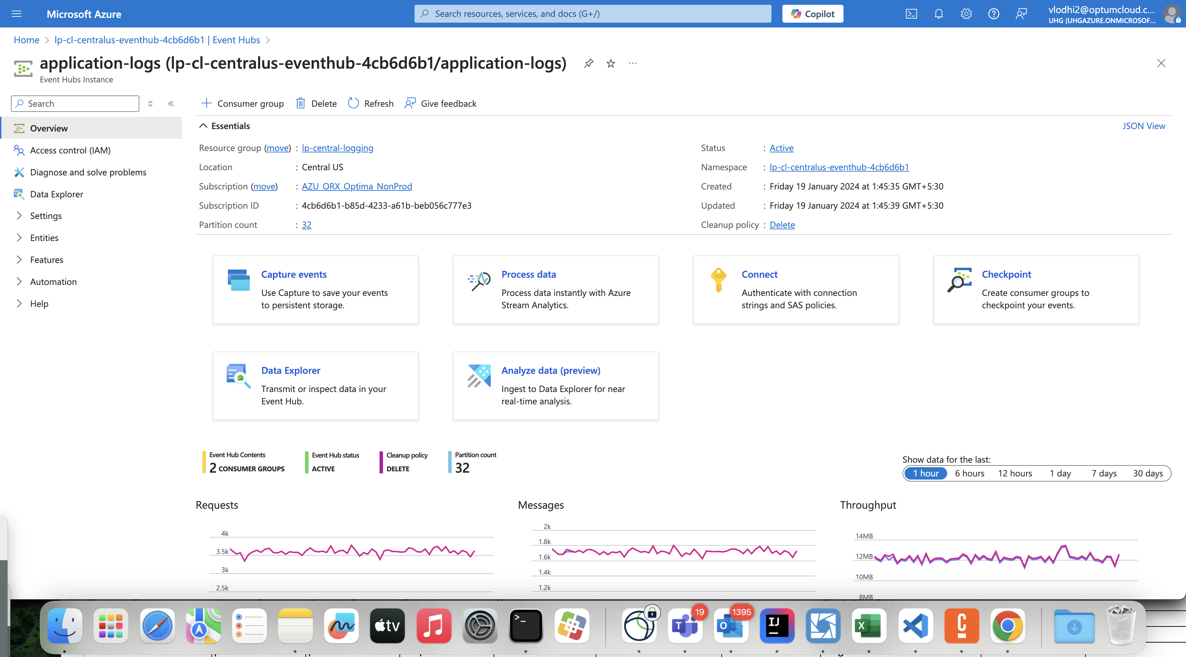Add a new Consumer group
Image resolution: width=1186 pixels, height=657 pixels.
click(243, 104)
